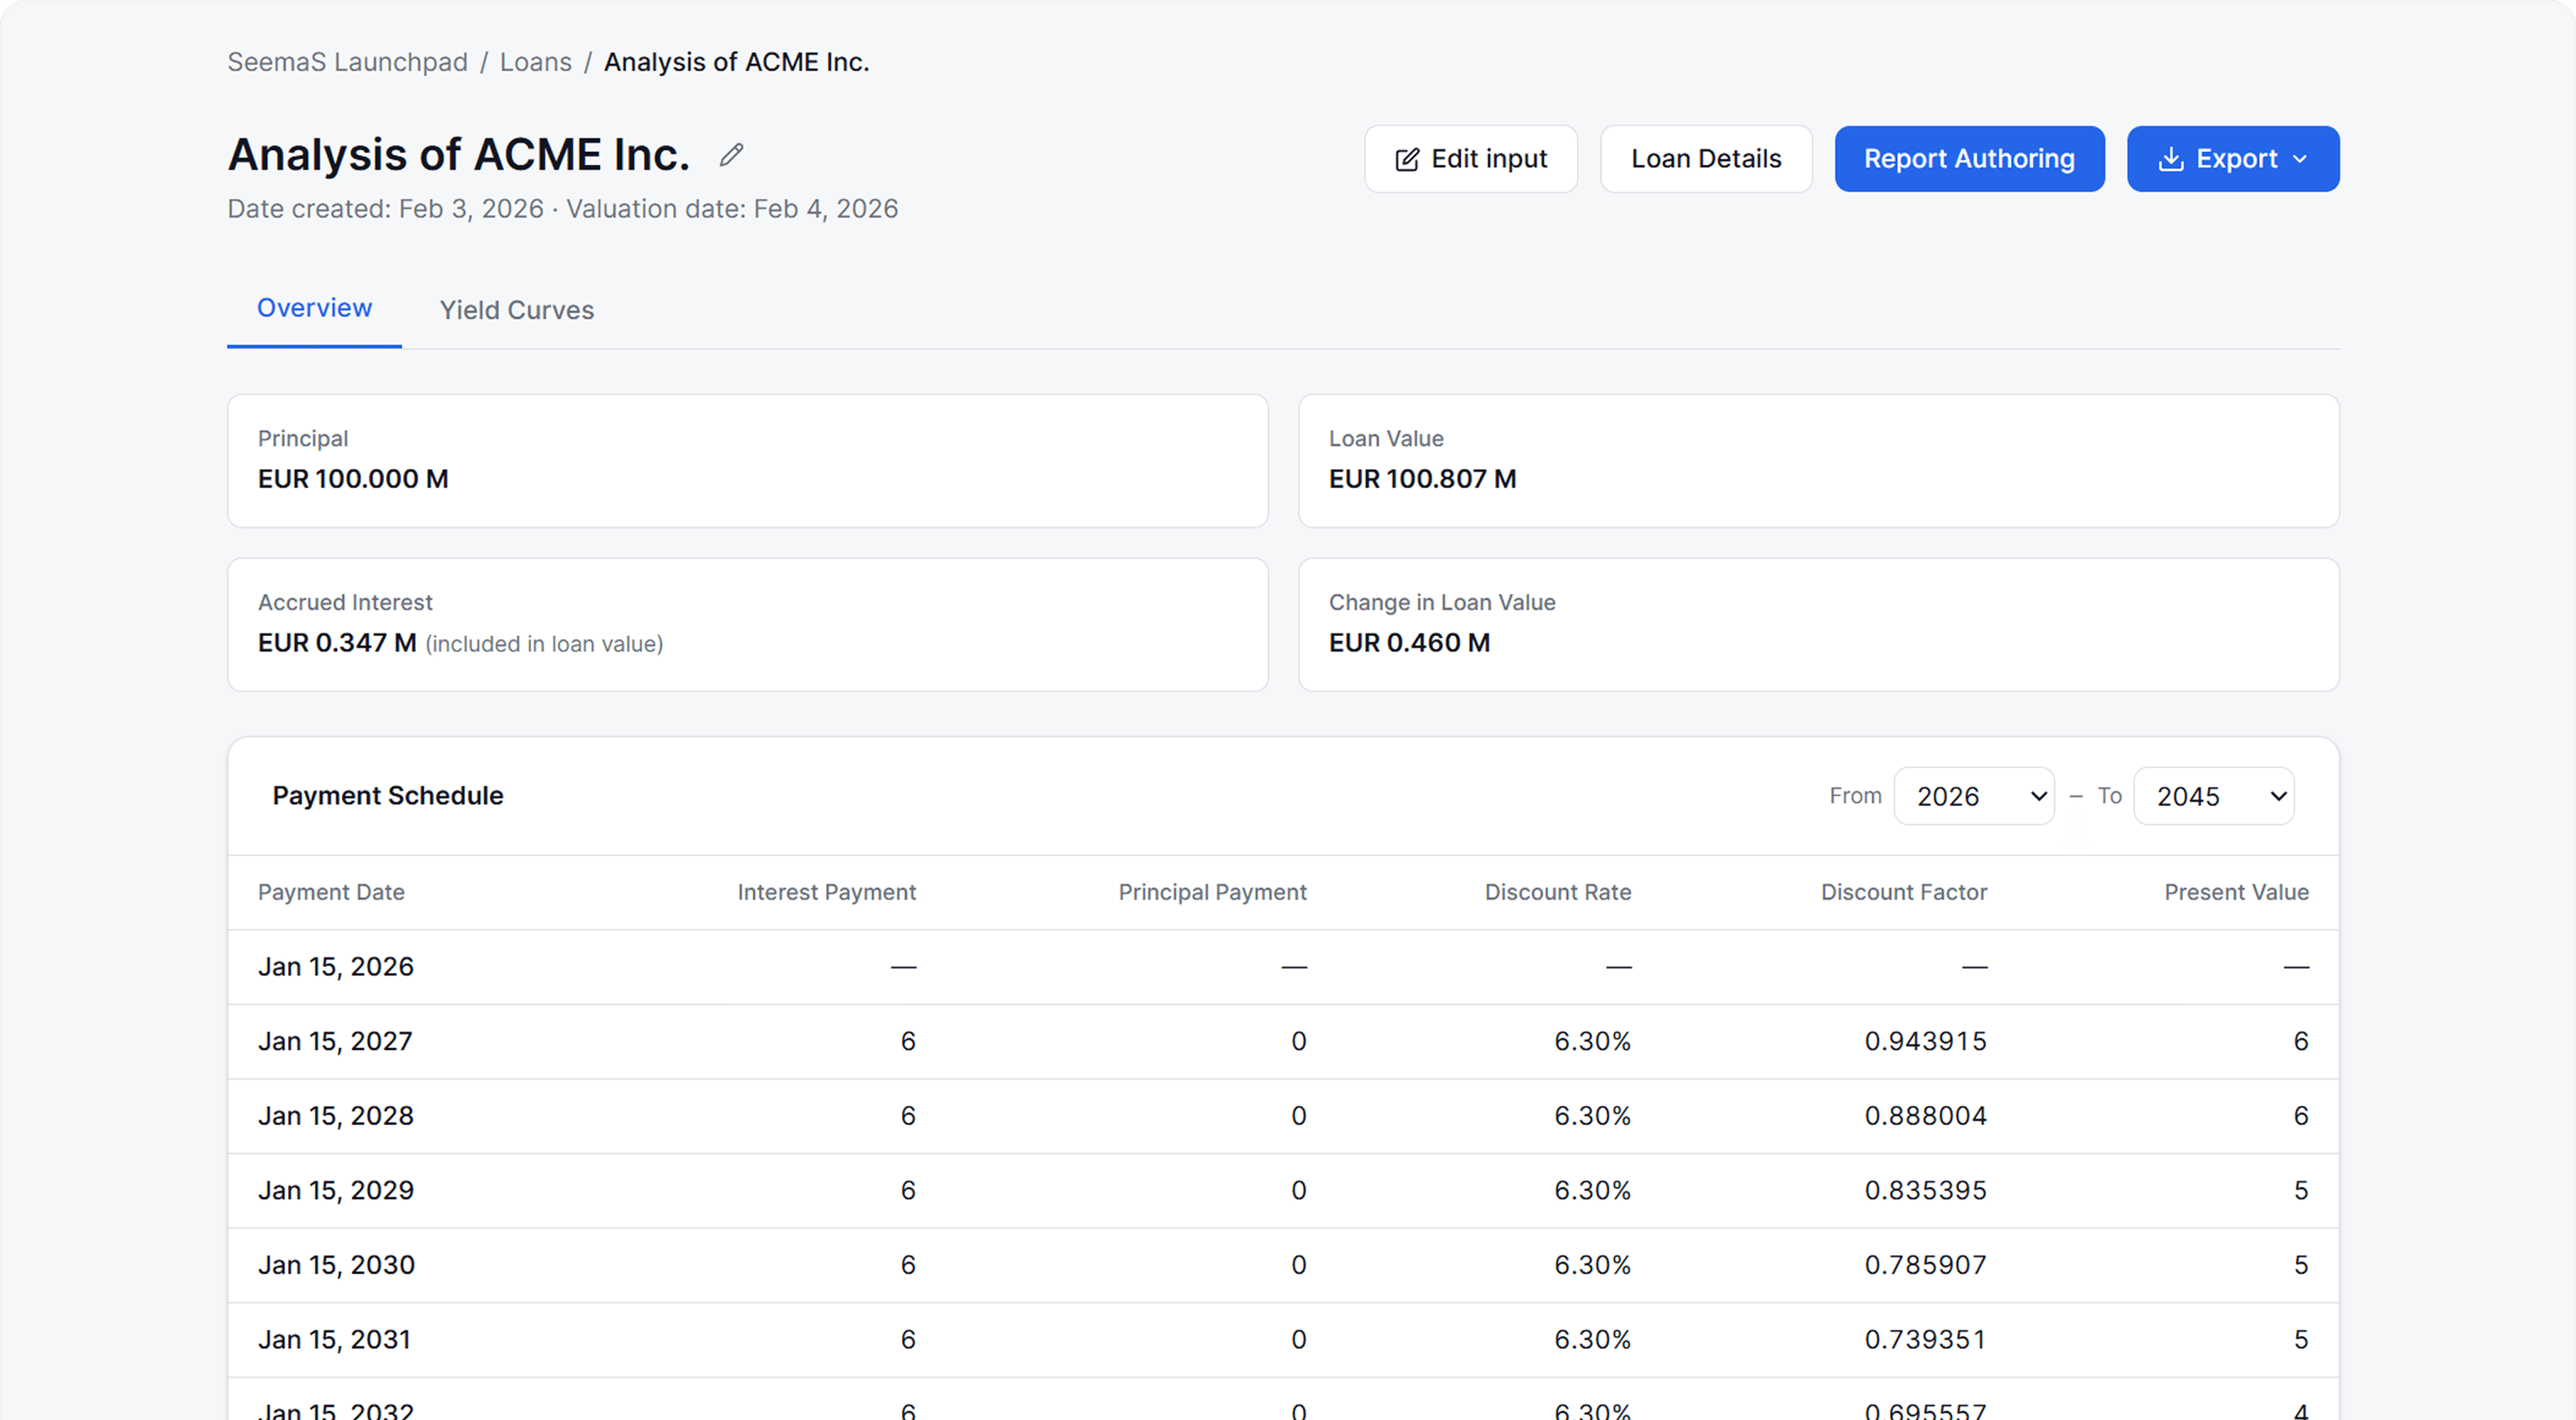Select the Jan 15, 2026 row date

tap(336, 967)
